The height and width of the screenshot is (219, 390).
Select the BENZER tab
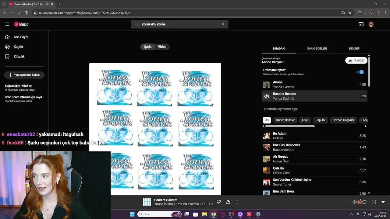[x=354, y=49]
